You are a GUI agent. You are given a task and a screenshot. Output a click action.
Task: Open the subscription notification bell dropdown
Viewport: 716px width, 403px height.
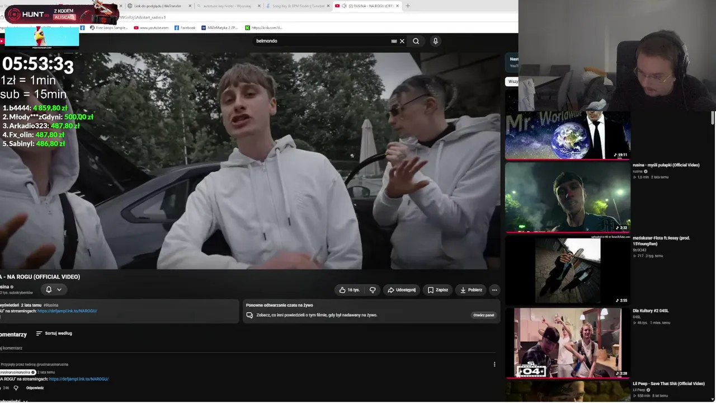coord(54,289)
